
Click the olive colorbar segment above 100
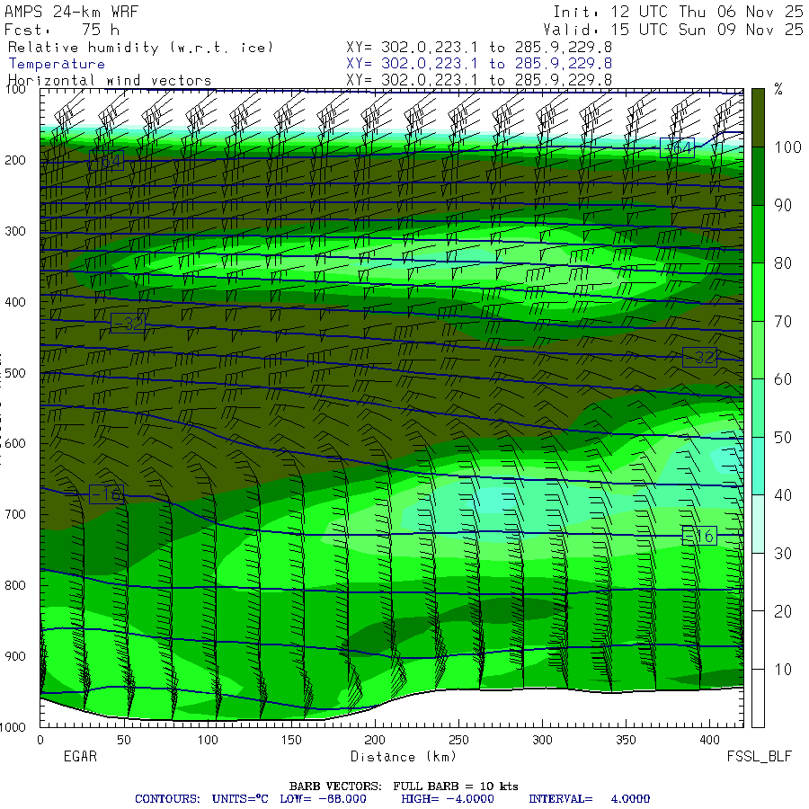coord(758,118)
